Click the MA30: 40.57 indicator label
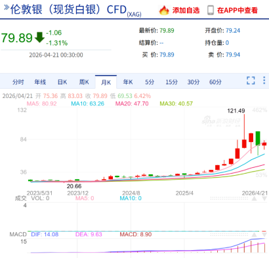 (176, 103)
